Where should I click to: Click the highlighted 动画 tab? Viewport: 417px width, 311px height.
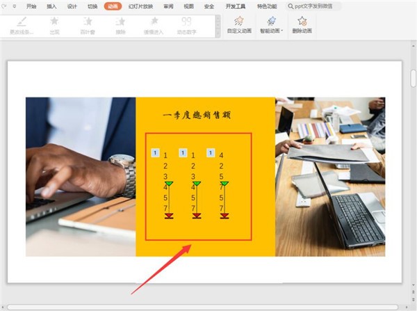pos(113,6)
